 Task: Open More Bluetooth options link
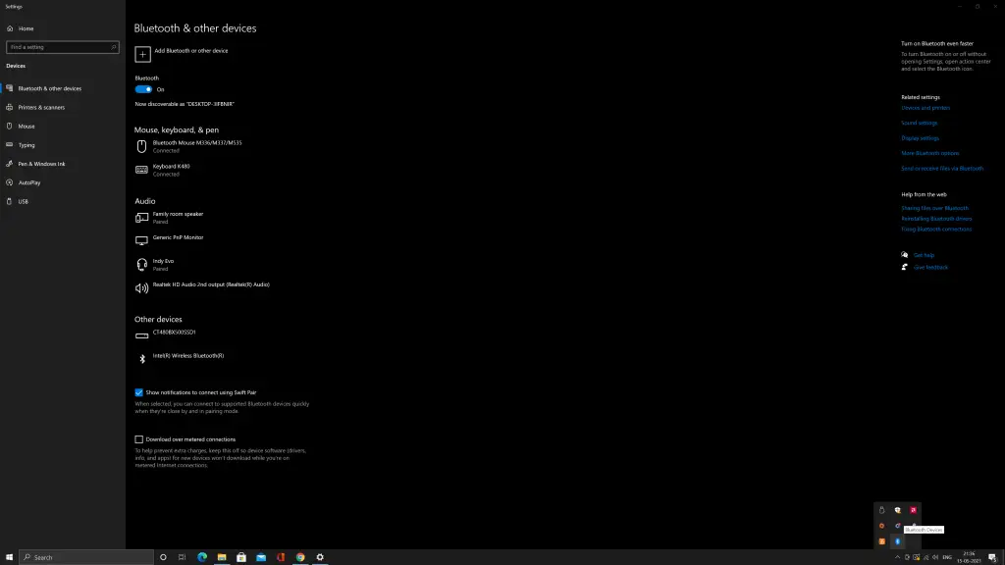[x=930, y=153]
